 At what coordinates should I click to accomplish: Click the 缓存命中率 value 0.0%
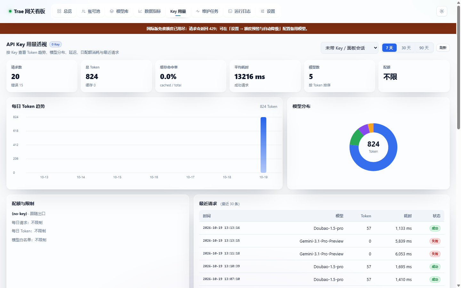click(x=168, y=77)
